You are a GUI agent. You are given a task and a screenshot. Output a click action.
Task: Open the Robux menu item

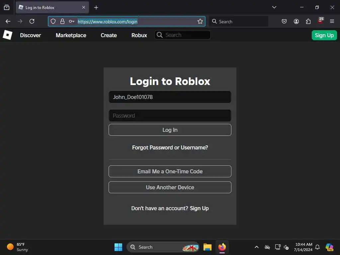pos(139,35)
